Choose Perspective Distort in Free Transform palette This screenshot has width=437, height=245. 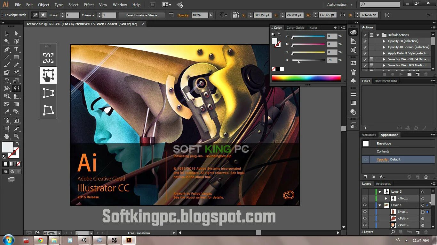[x=48, y=93]
